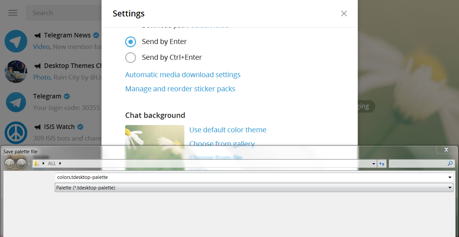The height and width of the screenshot is (237, 459).
Task: Click the folder icon in the address bar
Action: [36, 163]
